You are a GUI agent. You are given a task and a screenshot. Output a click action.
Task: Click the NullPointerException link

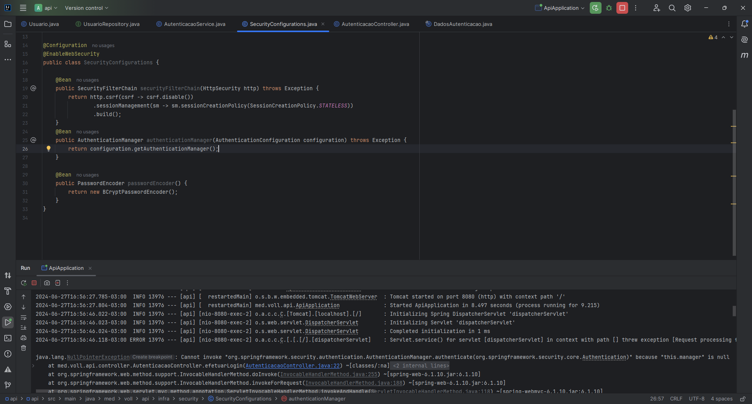[98, 357]
